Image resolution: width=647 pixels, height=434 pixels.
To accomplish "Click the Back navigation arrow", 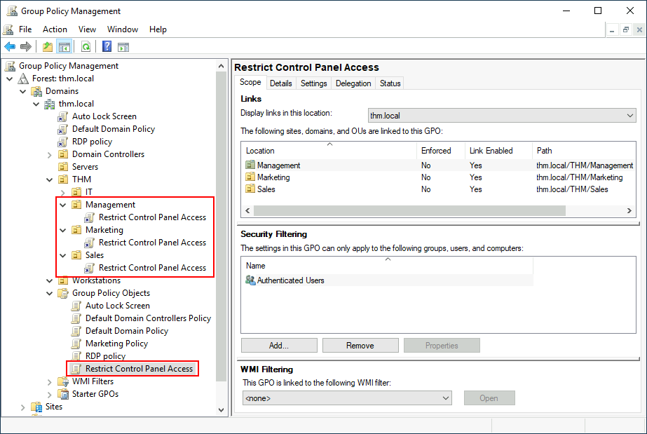I will coord(9,46).
